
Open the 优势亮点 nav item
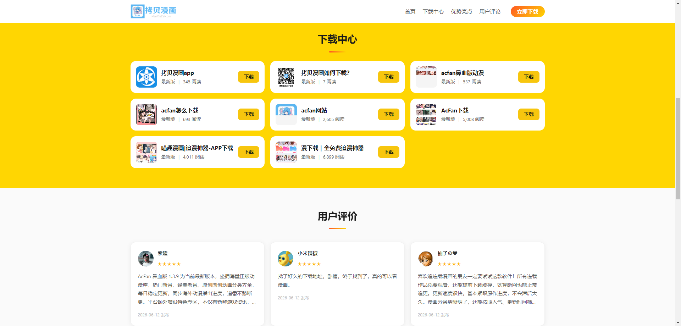[461, 12]
